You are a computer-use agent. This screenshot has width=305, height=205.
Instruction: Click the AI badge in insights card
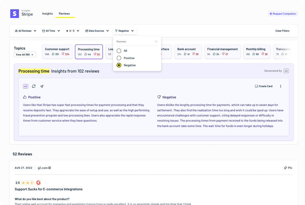coord(26,86)
